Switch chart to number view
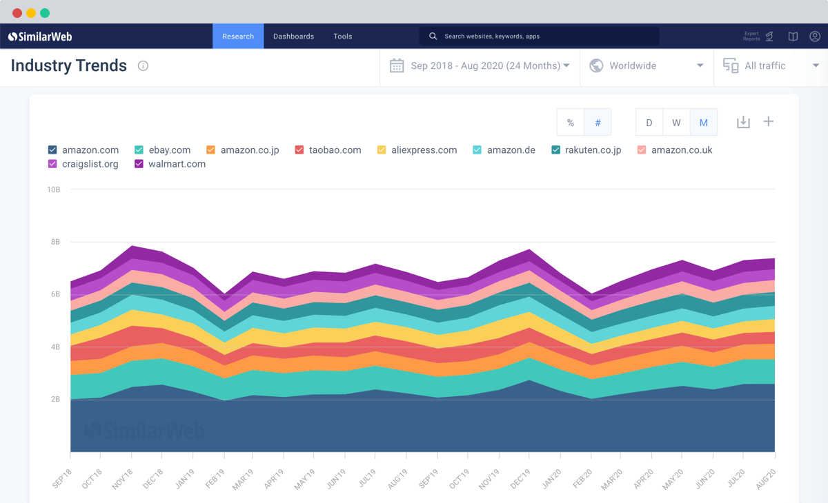Viewport: 828px width, 503px height. [598, 123]
